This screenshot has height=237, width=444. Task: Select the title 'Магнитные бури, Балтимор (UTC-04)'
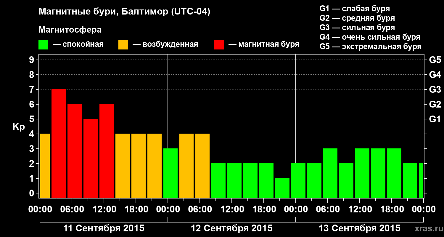click(124, 12)
